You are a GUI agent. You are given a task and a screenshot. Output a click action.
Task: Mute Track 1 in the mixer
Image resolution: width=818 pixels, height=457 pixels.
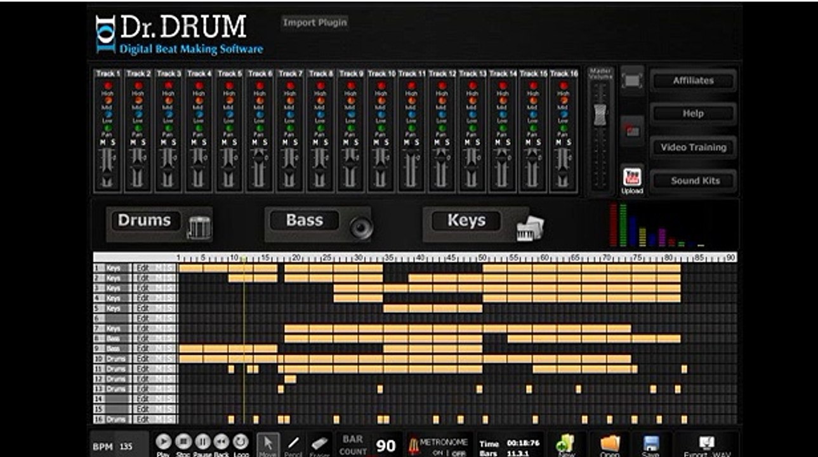tap(103, 143)
